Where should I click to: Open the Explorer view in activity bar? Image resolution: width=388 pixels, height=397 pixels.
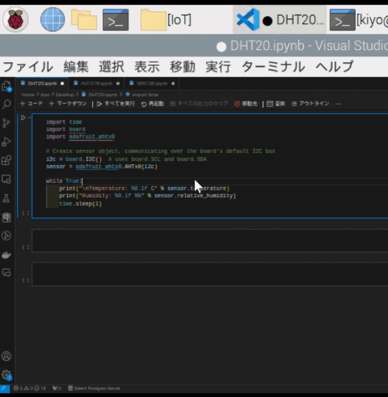point(6,86)
